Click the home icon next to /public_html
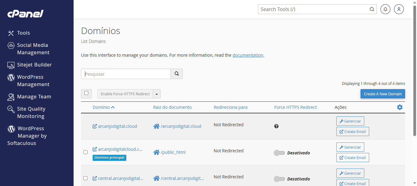 156,152
